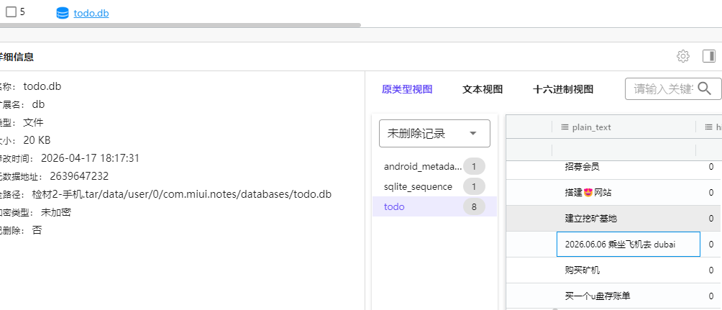The height and width of the screenshot is (310, 722).
Task: Click the count badge 1 next to sqlite_sequence
Action: click(x=474, y=186)
